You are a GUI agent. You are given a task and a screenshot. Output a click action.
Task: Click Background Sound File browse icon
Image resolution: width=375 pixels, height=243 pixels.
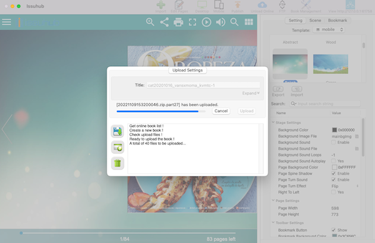[357, 148]
